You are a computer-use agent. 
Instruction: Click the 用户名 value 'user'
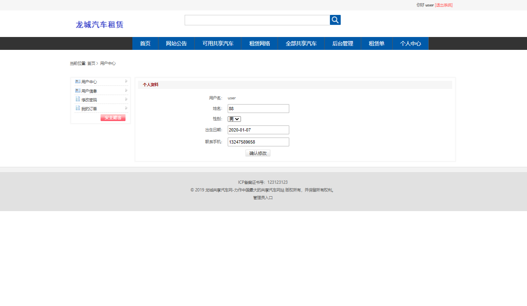232,98
